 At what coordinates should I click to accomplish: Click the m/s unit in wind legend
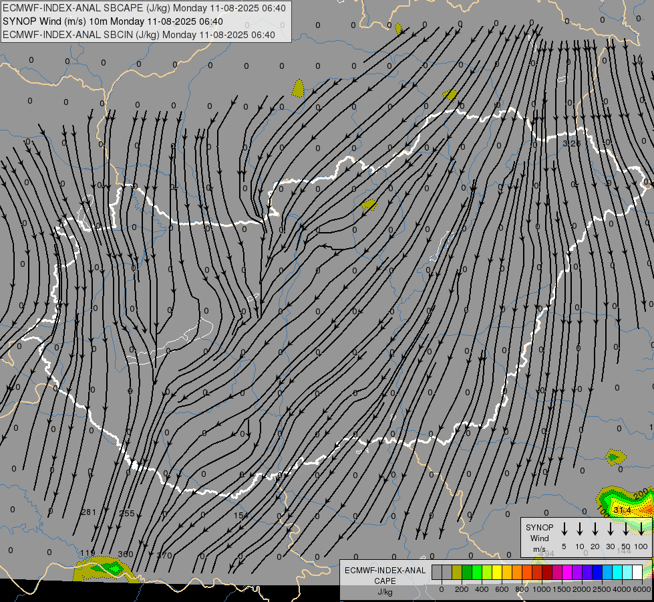click(x=539, y=549)
